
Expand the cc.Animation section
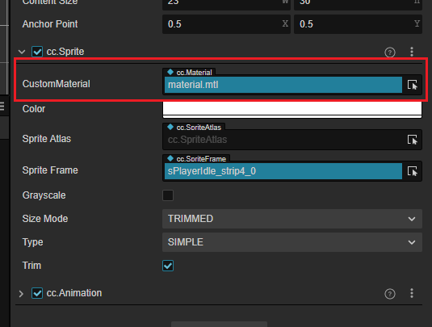tap(21, 294)
